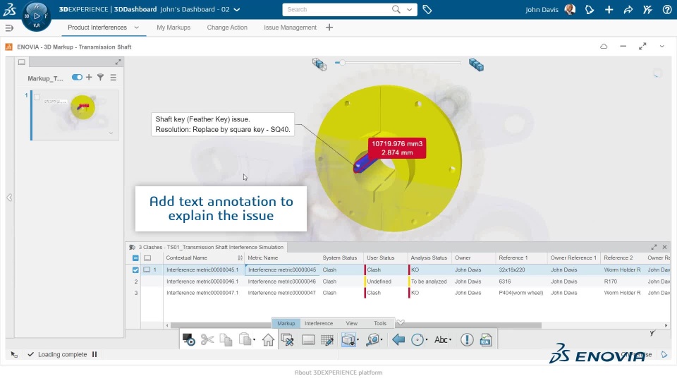
Task: Uncheck row 1 checkbox in clashes table
Action: 135,270
